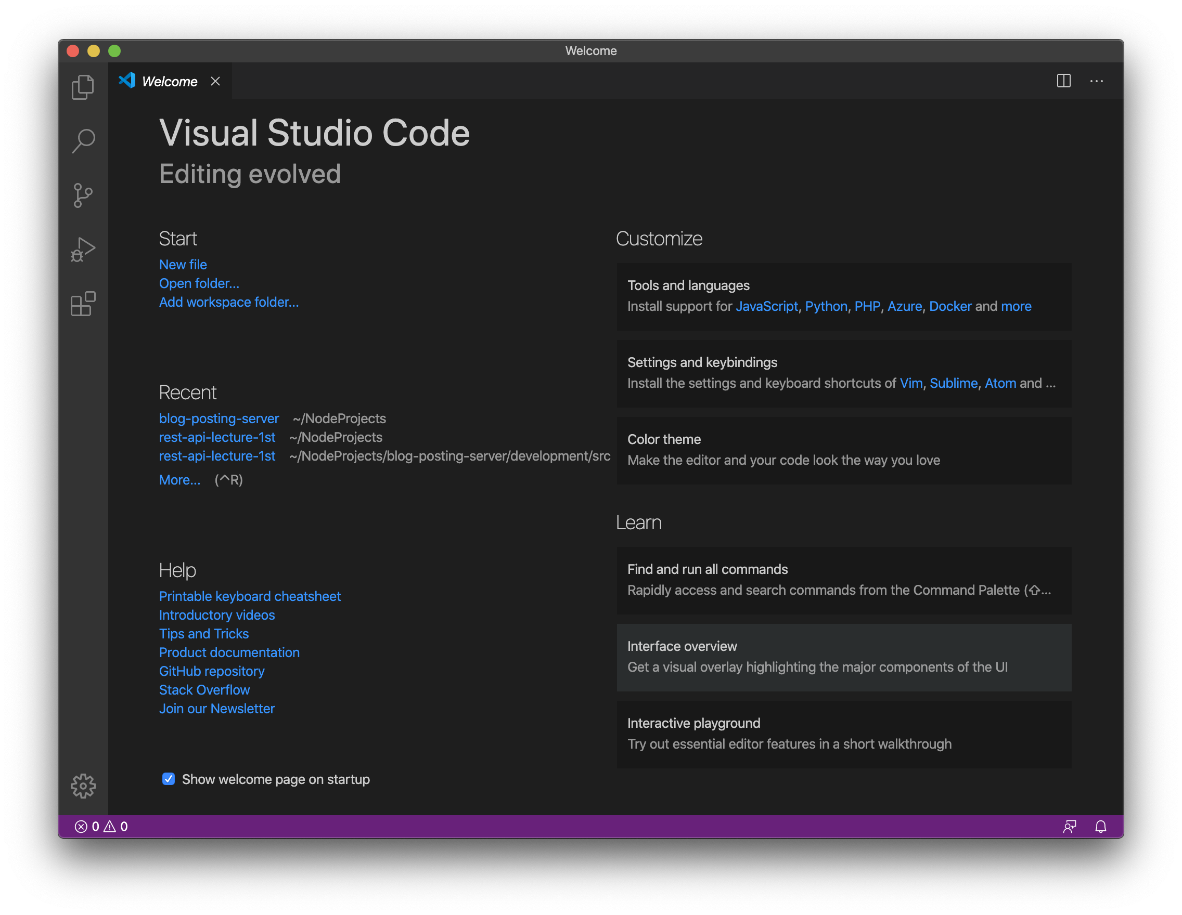Open the Extensions view icon
The width and height of the screenshot is (1182, 915).
coord(83,304)
